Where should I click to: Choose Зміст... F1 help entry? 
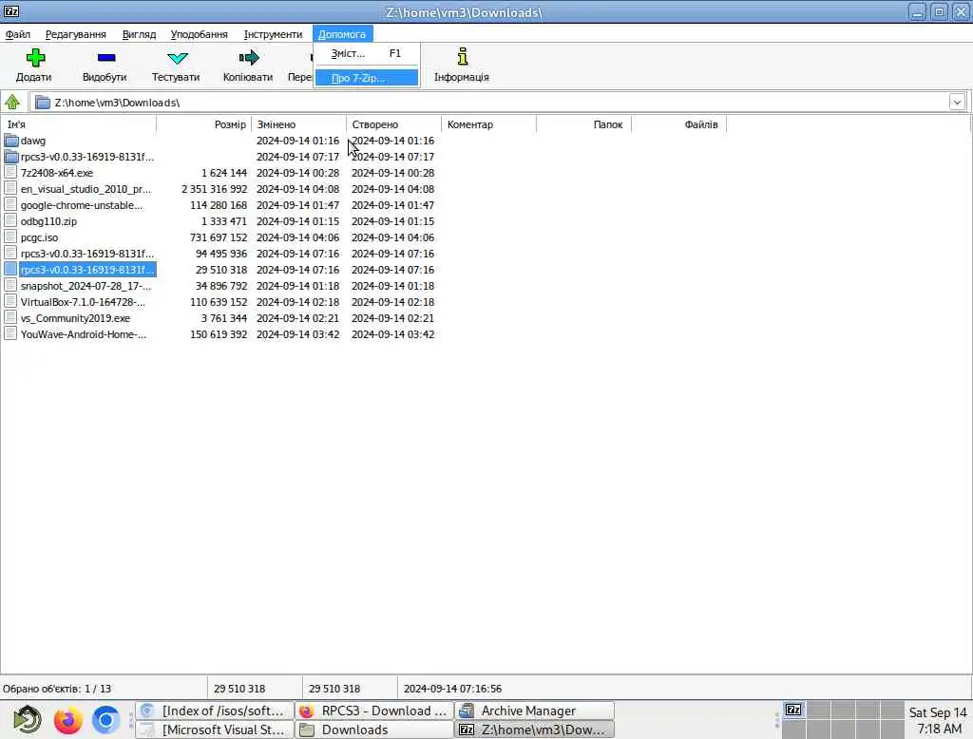pyautogui.click(x=366, y=53)
